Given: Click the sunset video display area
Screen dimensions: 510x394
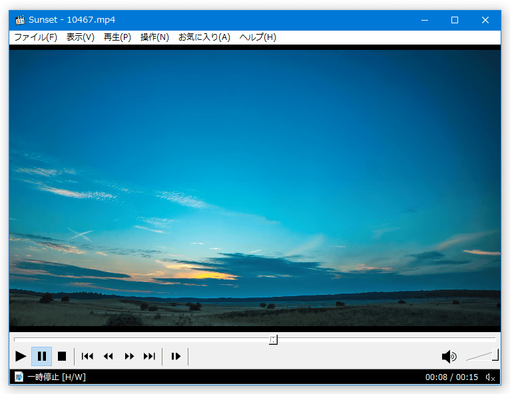Looking at the screenshot, I should 255,188.
